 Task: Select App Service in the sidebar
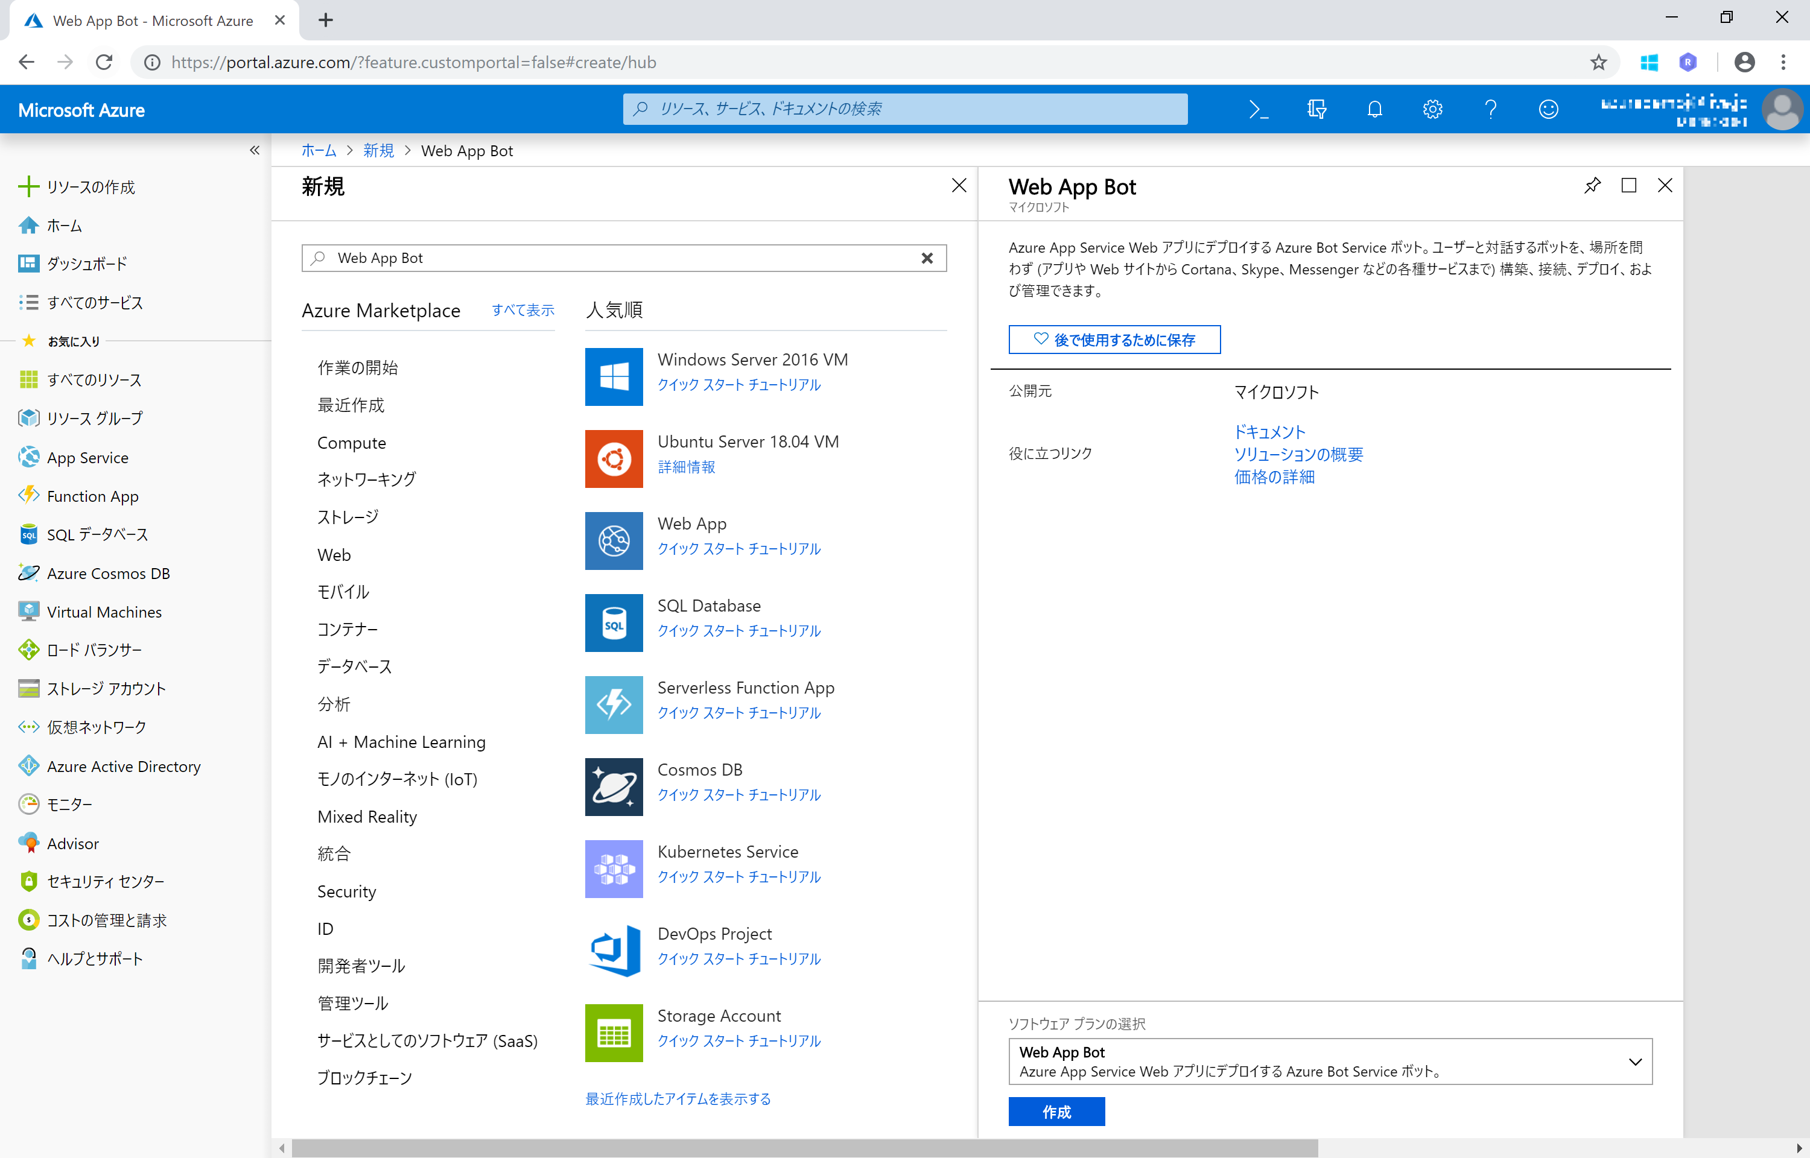click(x=87, y=457)
